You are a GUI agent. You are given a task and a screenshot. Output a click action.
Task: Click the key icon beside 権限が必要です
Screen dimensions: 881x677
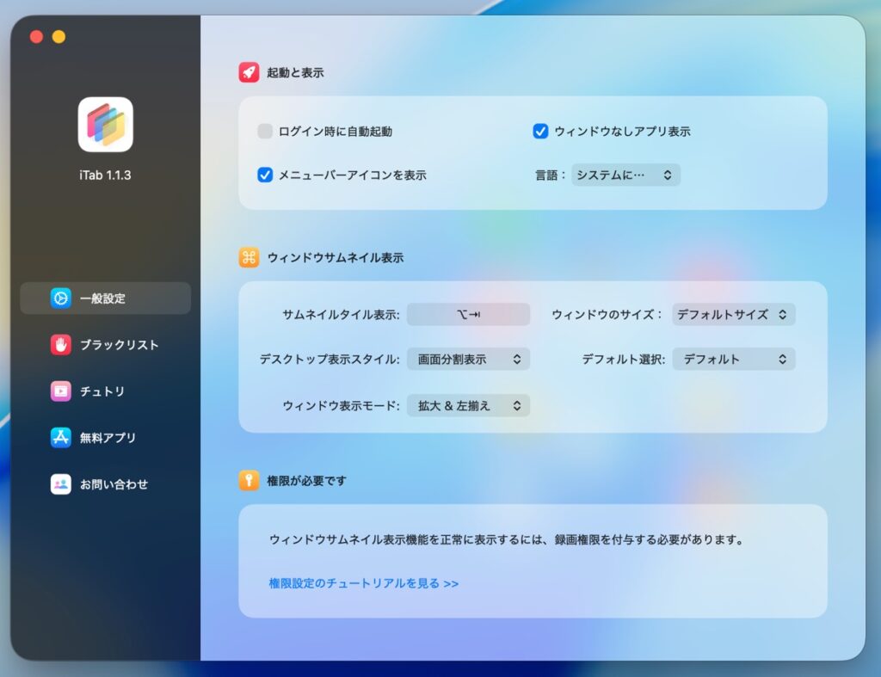click(x=249, y=481)
